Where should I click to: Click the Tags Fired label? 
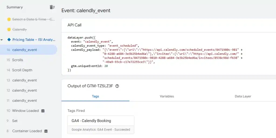(x=76, y=111)
